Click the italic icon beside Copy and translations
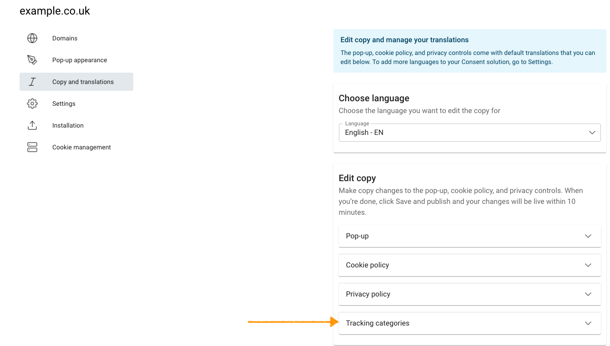Screen dimensions: 610x346 coord(32,81)
